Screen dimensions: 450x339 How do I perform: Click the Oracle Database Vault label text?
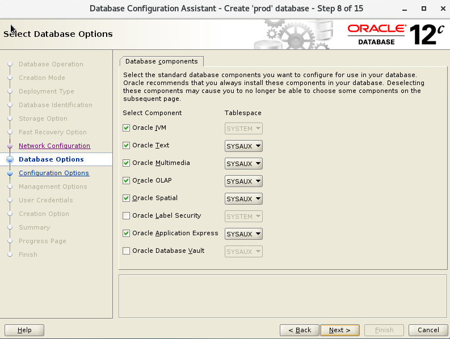[169, 251]
